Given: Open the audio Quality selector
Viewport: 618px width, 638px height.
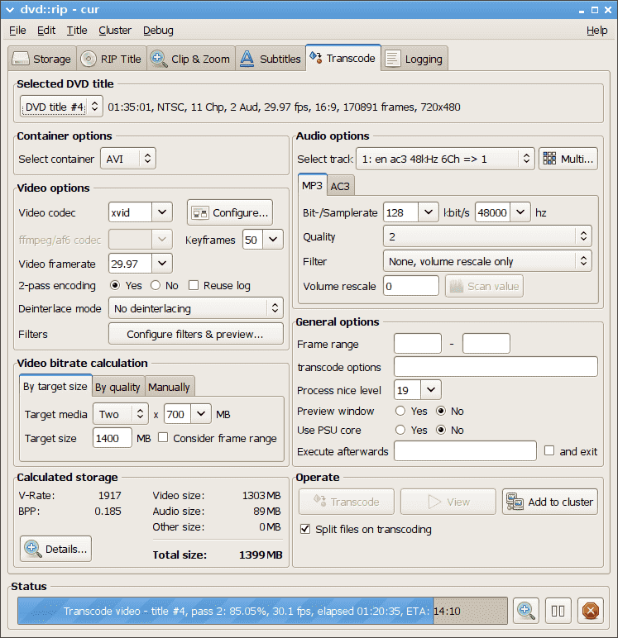Looking at the screenshot, I should (487, 236).
